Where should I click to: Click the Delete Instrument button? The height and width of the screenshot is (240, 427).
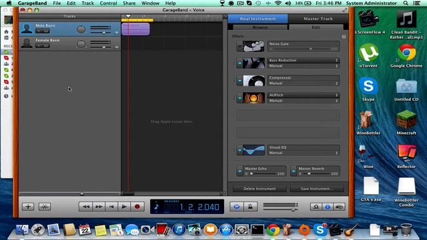pos(260,189)
